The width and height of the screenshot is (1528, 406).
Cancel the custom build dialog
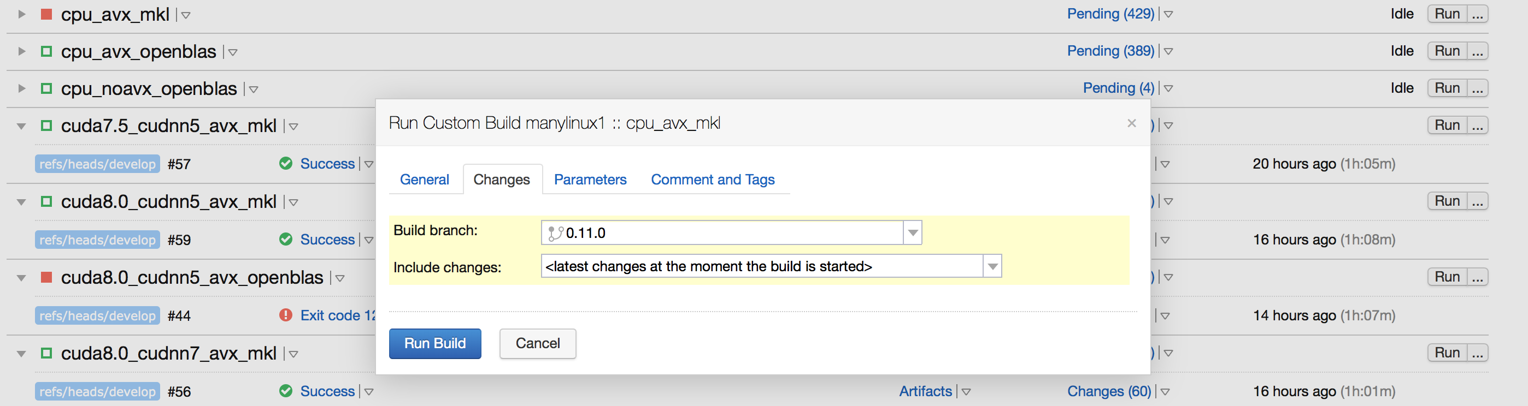(537, 344)
